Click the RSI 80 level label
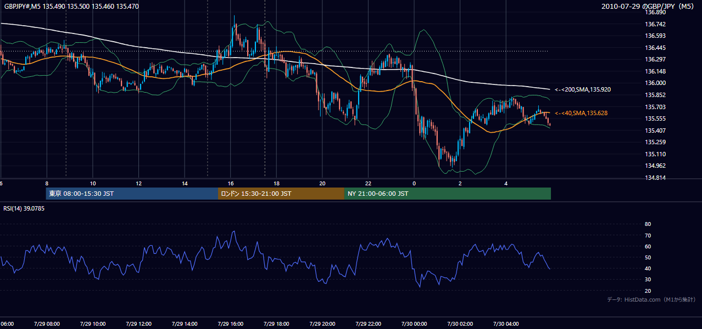The image size is (702, 329). click(648, 224)
